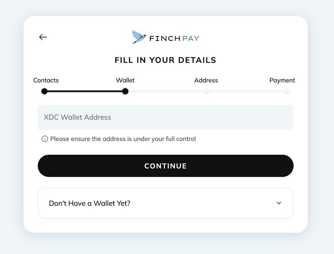This screenshot has height=254, width=334.
Task: Focus the XDC Wallet Address field
Action: (x=165, y=118)
